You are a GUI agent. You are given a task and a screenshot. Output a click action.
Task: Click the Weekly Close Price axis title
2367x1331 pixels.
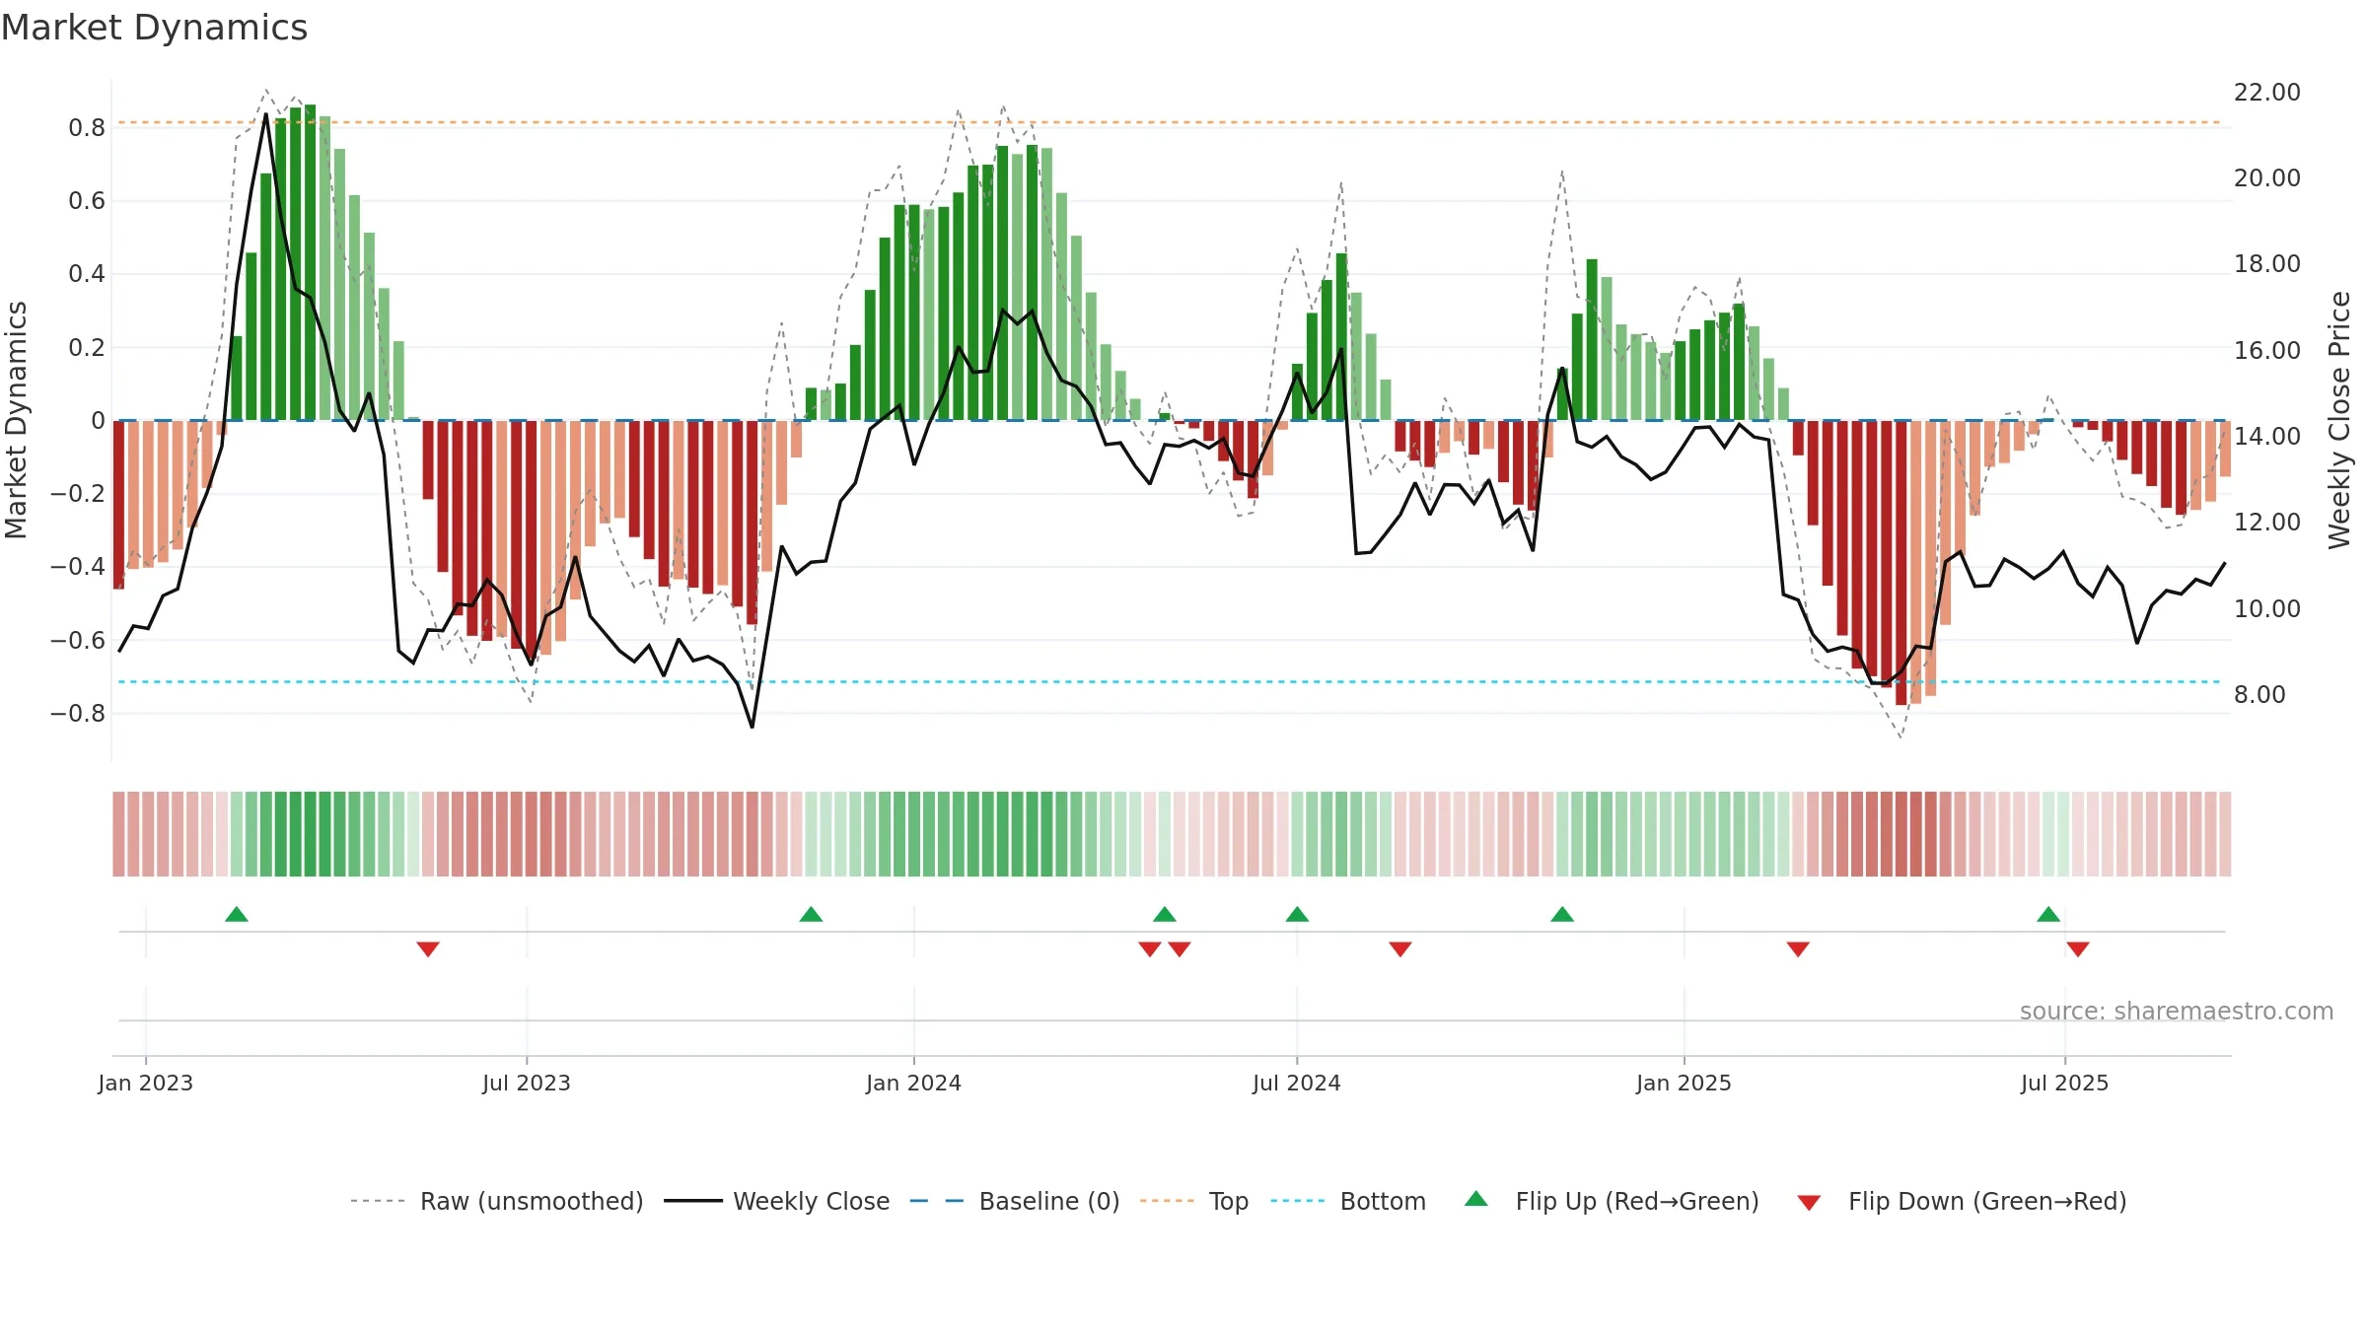[x=2339, y=420]
